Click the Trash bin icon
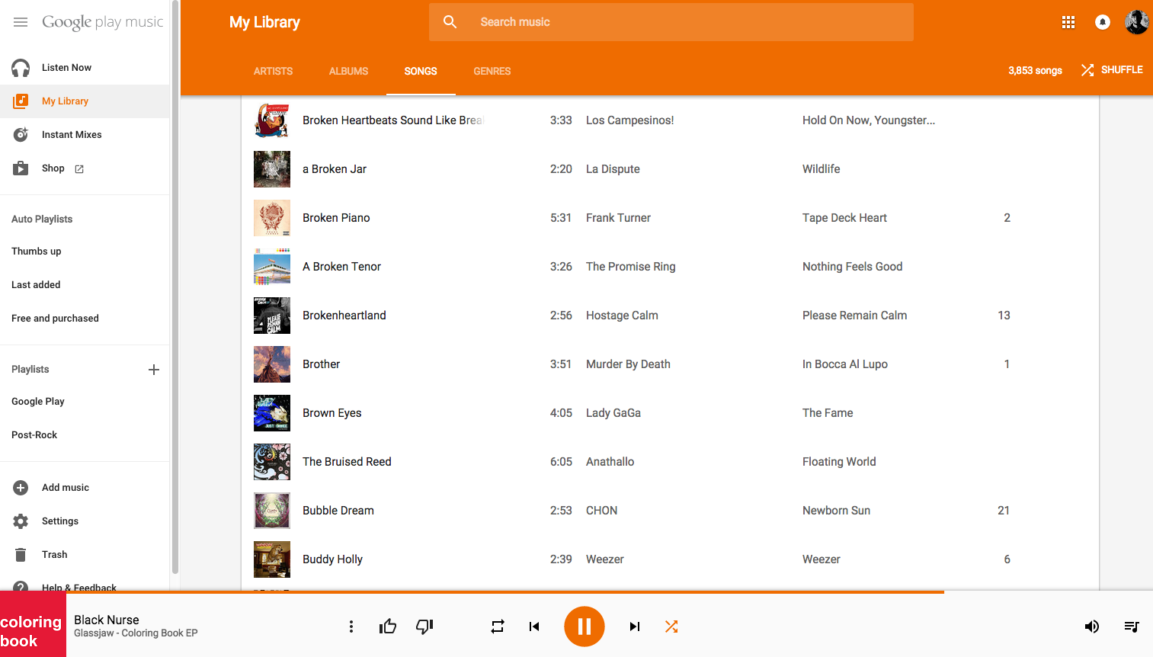The image size is (1153, 657). click(21, 555)
